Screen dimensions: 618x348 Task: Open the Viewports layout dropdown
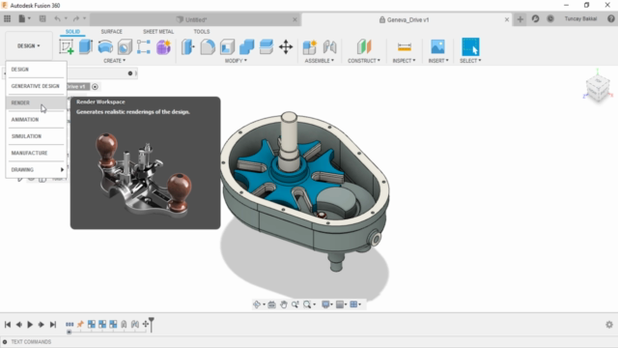point(355,304)
